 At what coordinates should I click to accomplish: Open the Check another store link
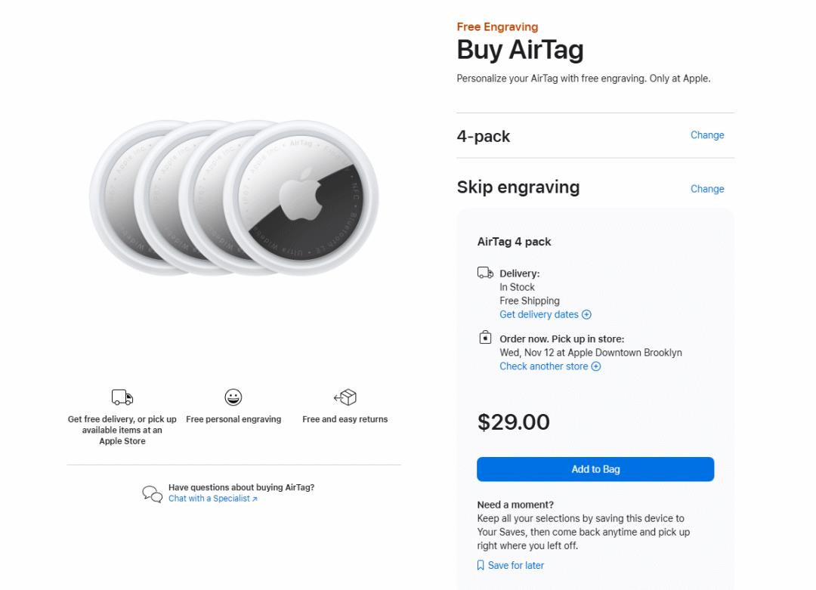543,366
